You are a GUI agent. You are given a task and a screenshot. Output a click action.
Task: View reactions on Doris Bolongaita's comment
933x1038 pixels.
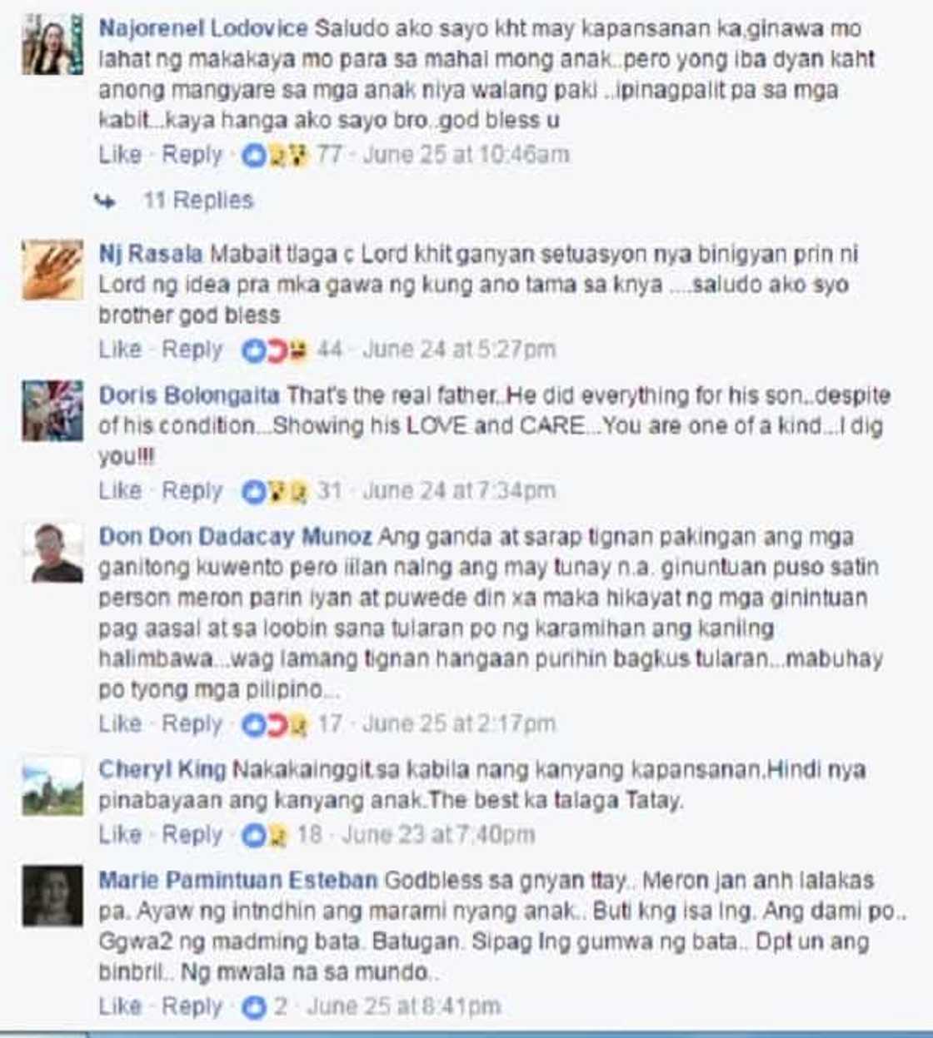point(275,492)
